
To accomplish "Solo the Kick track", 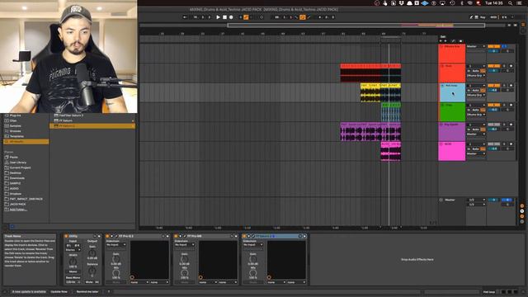I will [504, 66].
